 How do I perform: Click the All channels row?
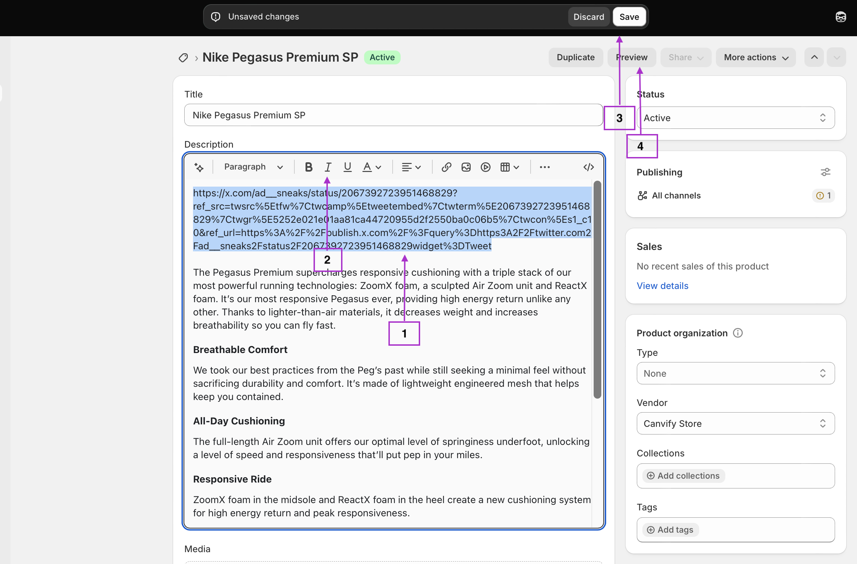click(735, 195)
